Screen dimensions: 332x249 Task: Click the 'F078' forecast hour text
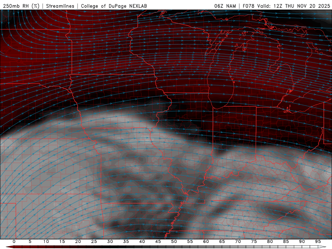pyautogui.click(x=249, y=6)
